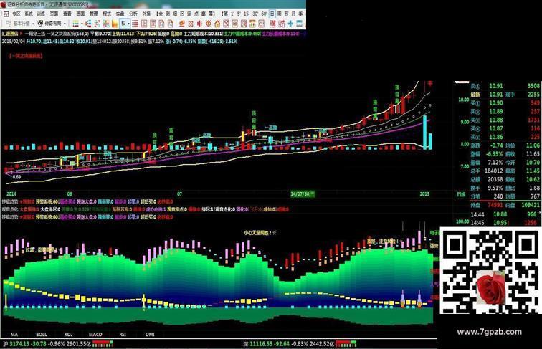
Task: Select the 周 weekly period
Action: pos(280,14)
